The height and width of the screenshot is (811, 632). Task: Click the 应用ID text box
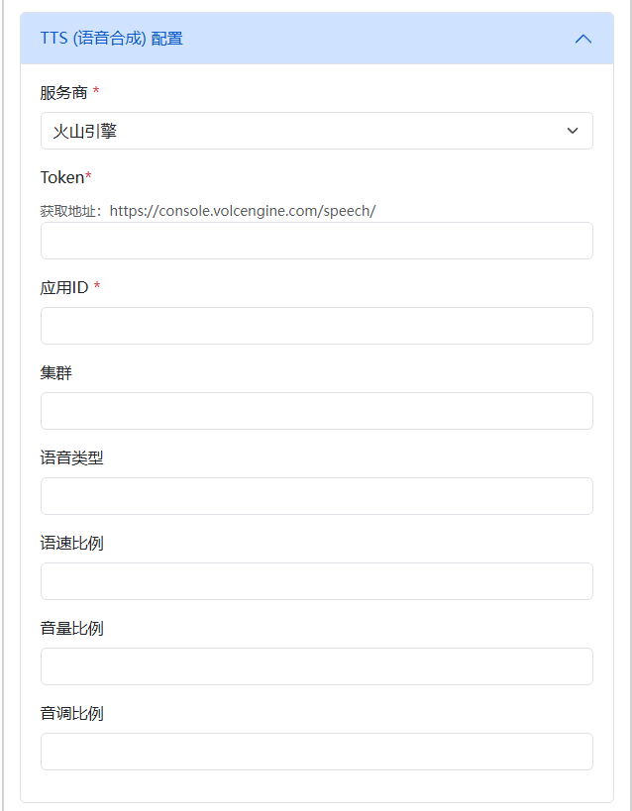click(316, 326)
